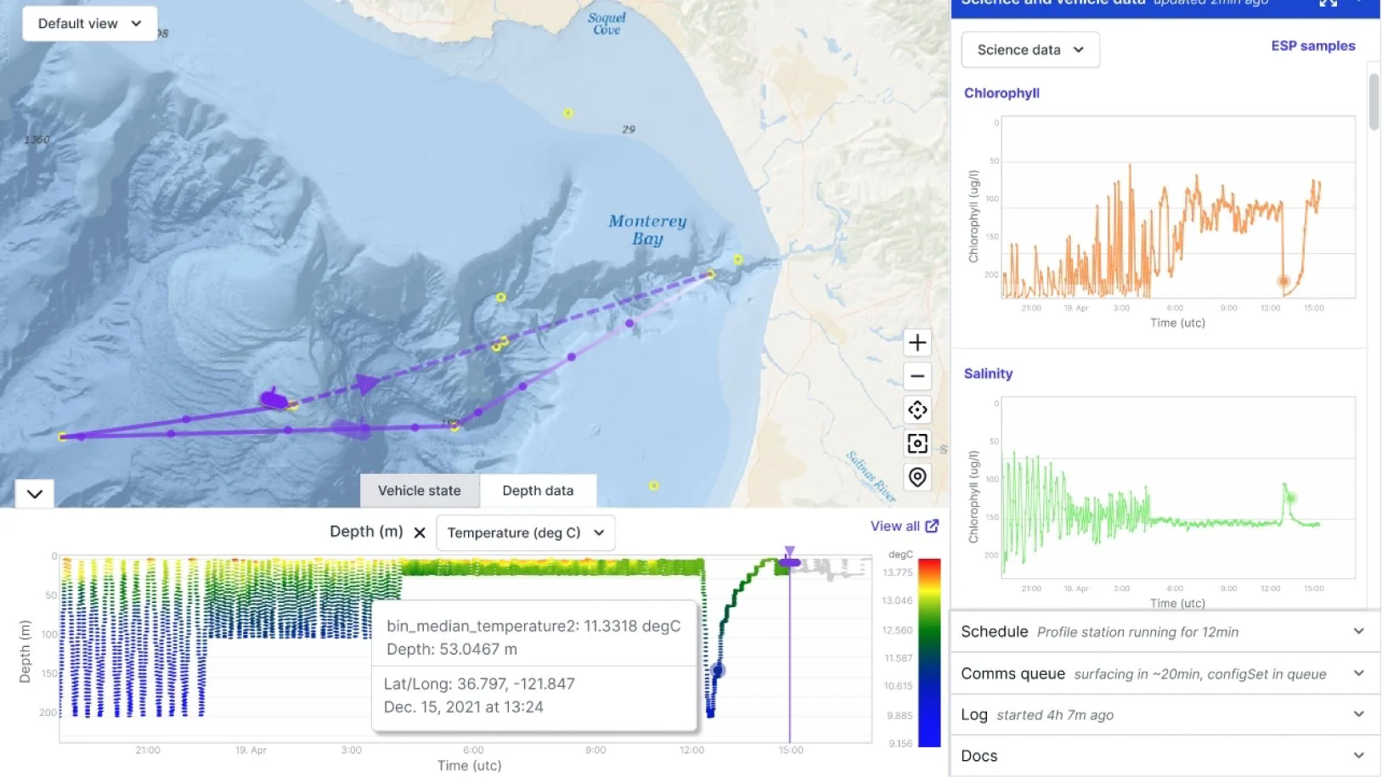Click tooltip text 'bin_median_temperature2: 11.3318 degC'

(x=533, y=626)
